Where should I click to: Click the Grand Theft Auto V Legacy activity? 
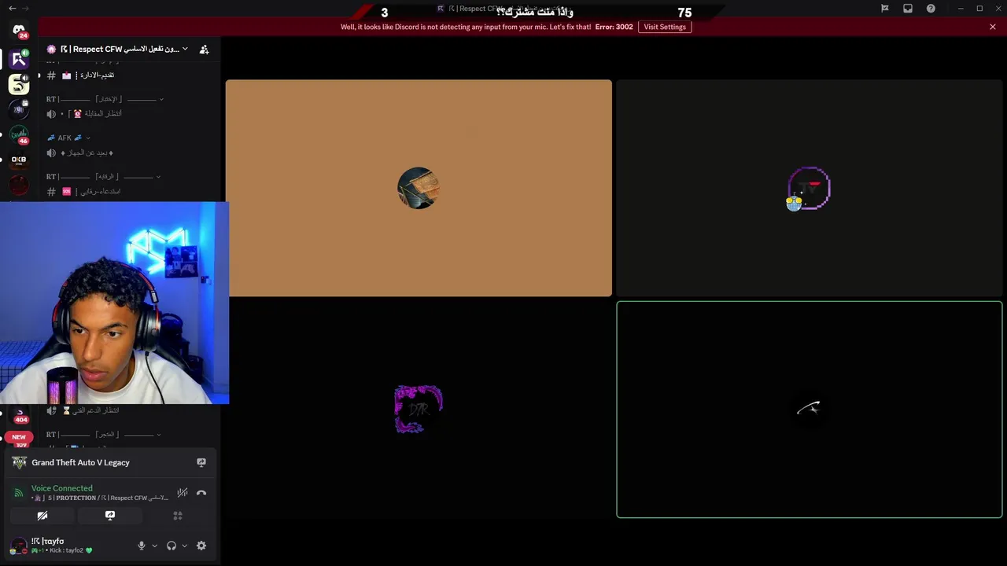click(80, 462)
